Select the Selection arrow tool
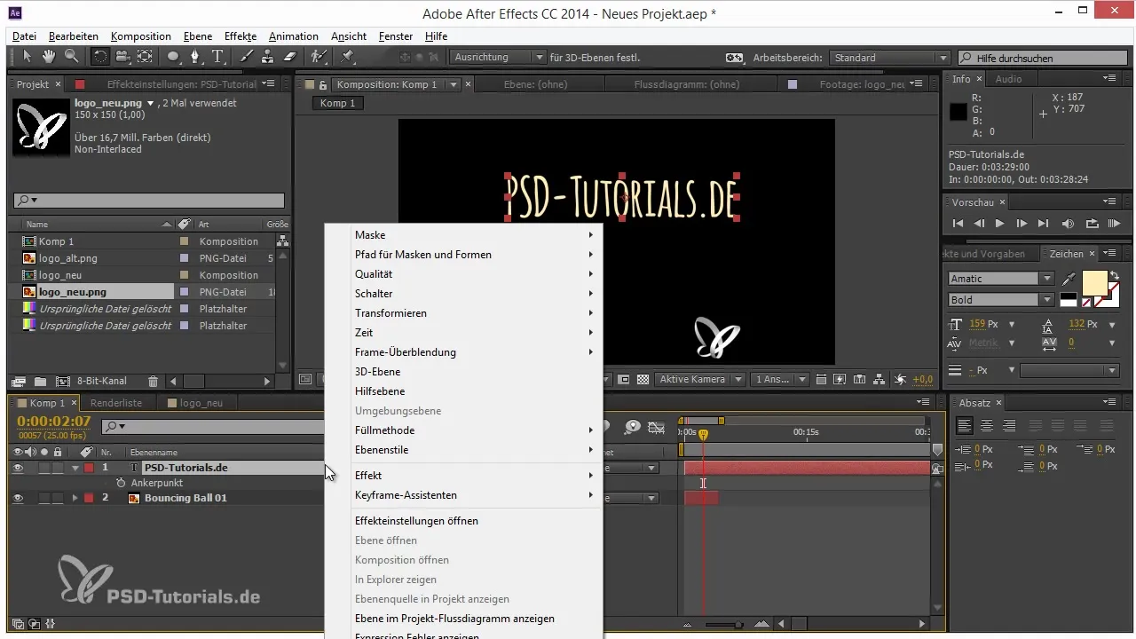Image resolution: width=1136 pixels, height=639 pixels. tap(27, 57)
